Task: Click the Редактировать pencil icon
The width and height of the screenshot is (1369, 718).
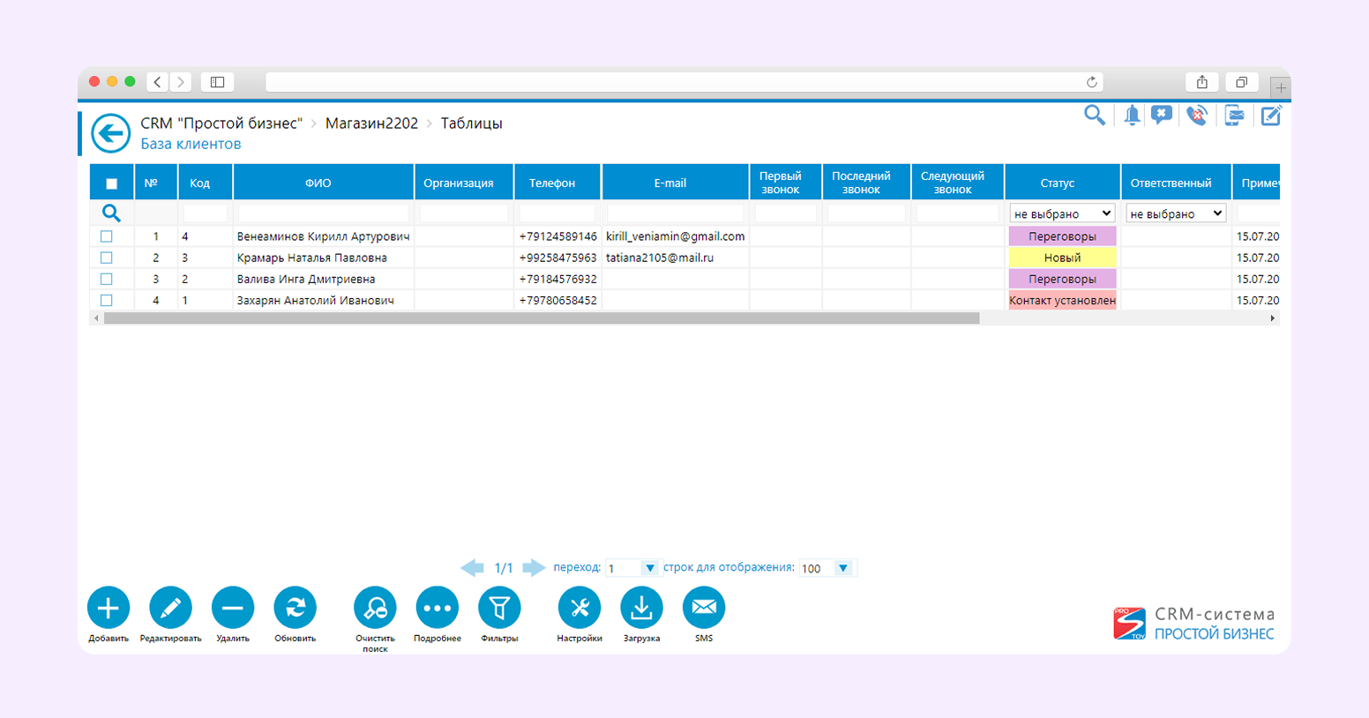Action: click(x=170, y=608)
